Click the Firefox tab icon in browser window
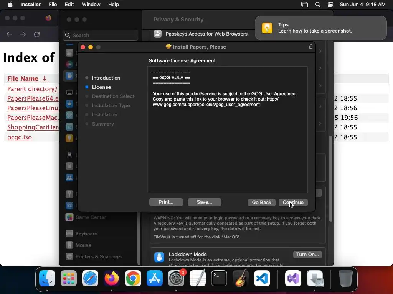 (48, 18)
